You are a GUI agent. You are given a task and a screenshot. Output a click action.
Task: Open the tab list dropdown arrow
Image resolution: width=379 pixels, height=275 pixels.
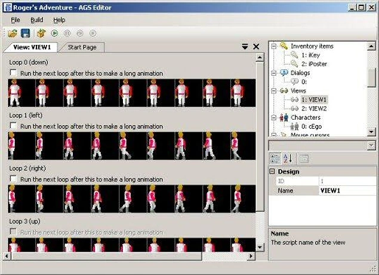245,47
